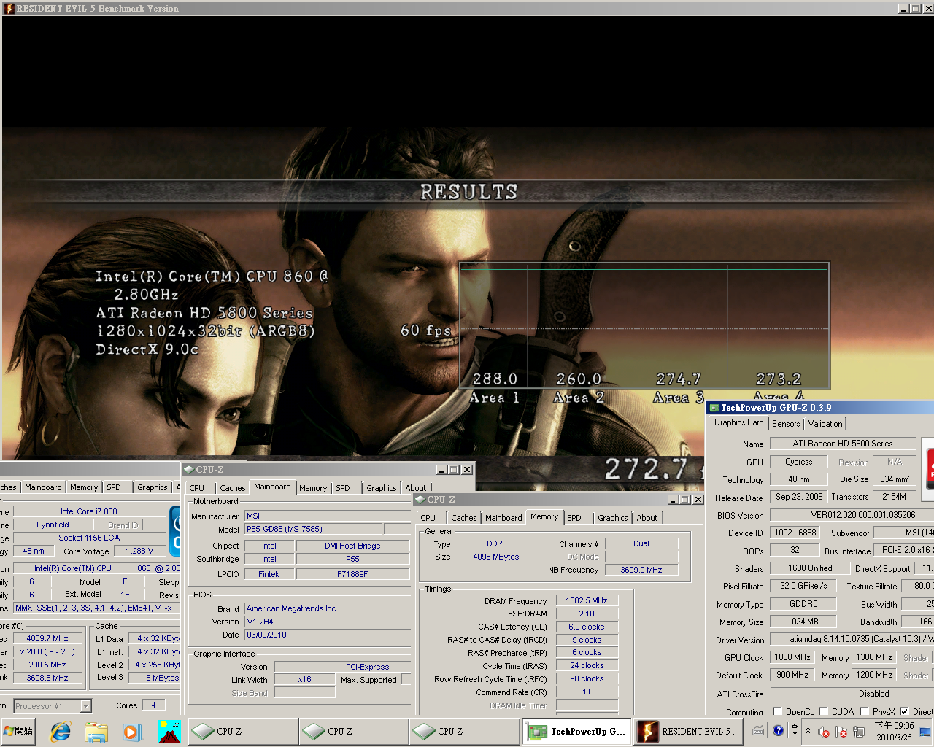Click the volcano application icon in taskbar

[x=169, y=731]
